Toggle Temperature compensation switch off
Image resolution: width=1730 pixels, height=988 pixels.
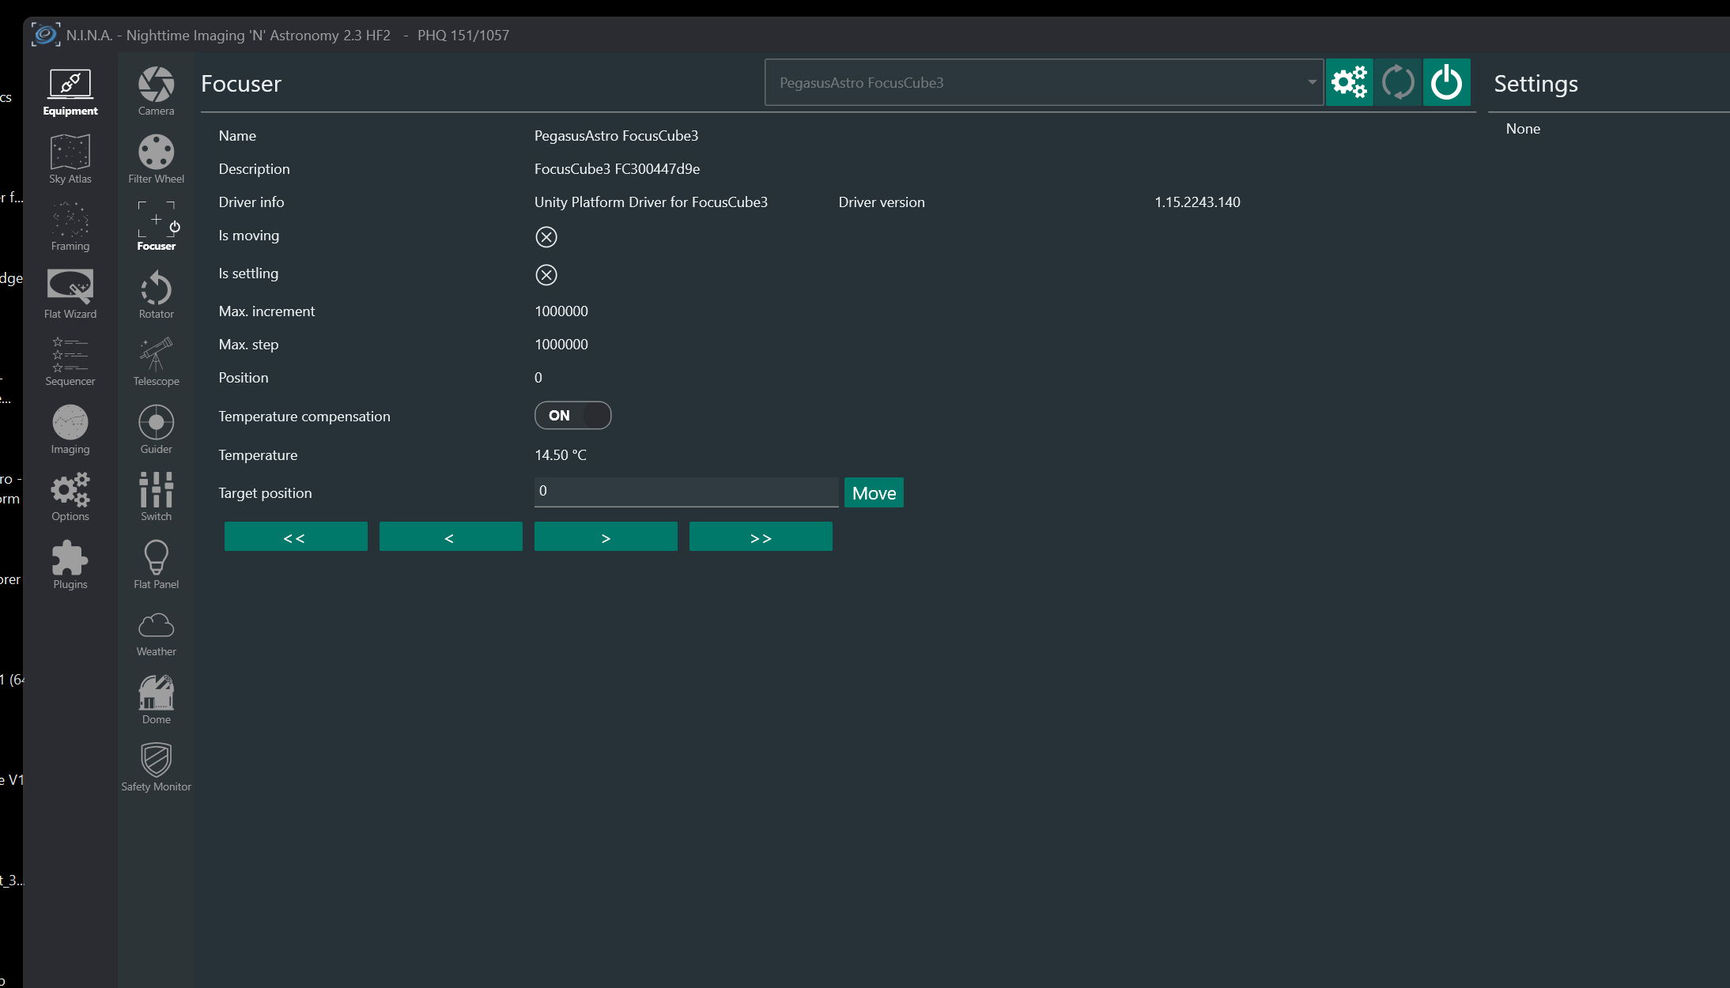click(572, 416)
